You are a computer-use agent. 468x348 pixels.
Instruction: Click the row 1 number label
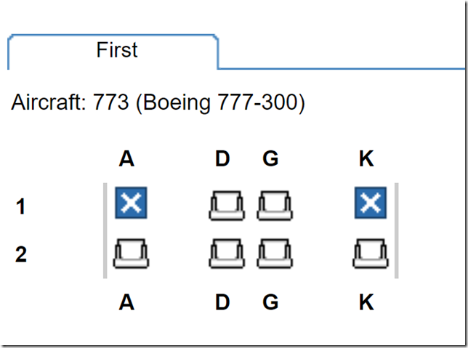point(20,206)
